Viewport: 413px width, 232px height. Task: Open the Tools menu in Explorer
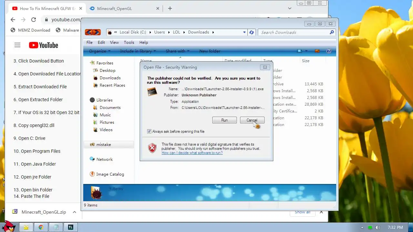(x=129, y=42)
